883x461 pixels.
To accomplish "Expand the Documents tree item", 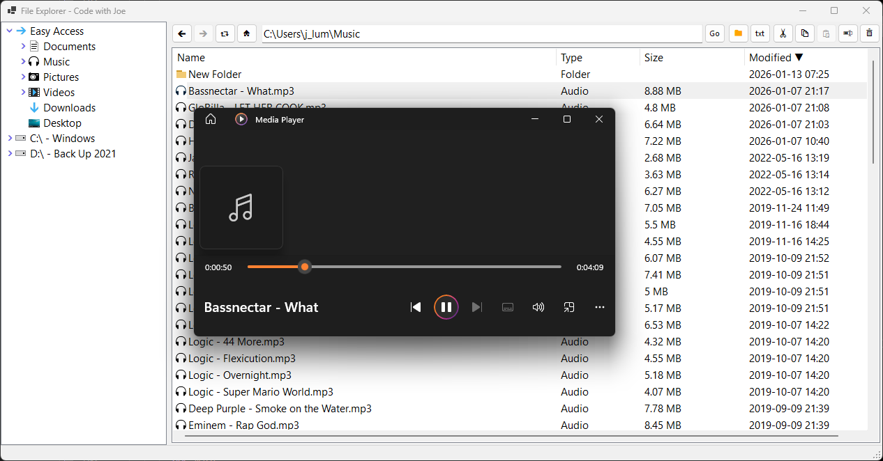I will point(22,46).
